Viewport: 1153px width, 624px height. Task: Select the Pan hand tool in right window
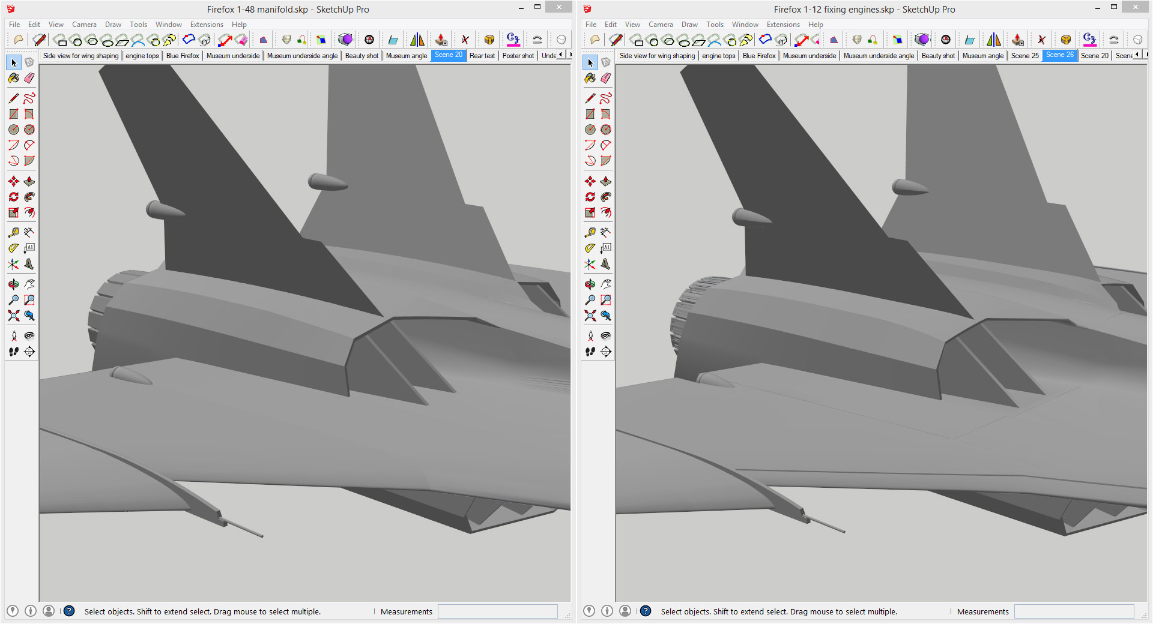(x=606, y=284)
